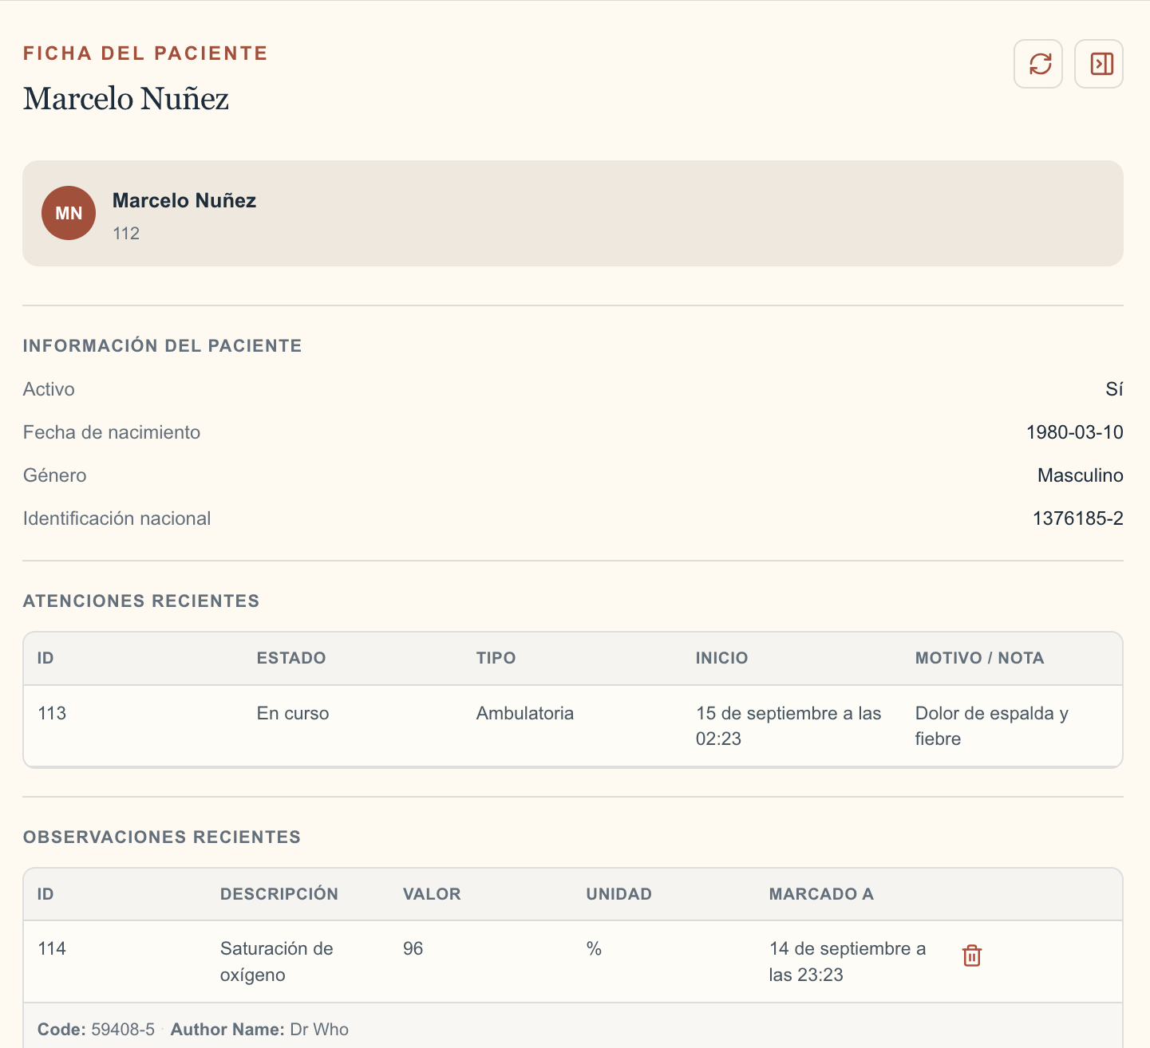Screen dimensions: 1150x1048
Task: Click the UNIDAD column header
Action: [619, 894]
